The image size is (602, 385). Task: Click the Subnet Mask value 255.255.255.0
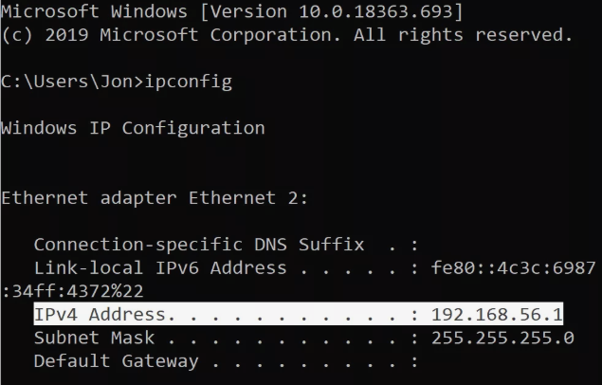(502, 338)
